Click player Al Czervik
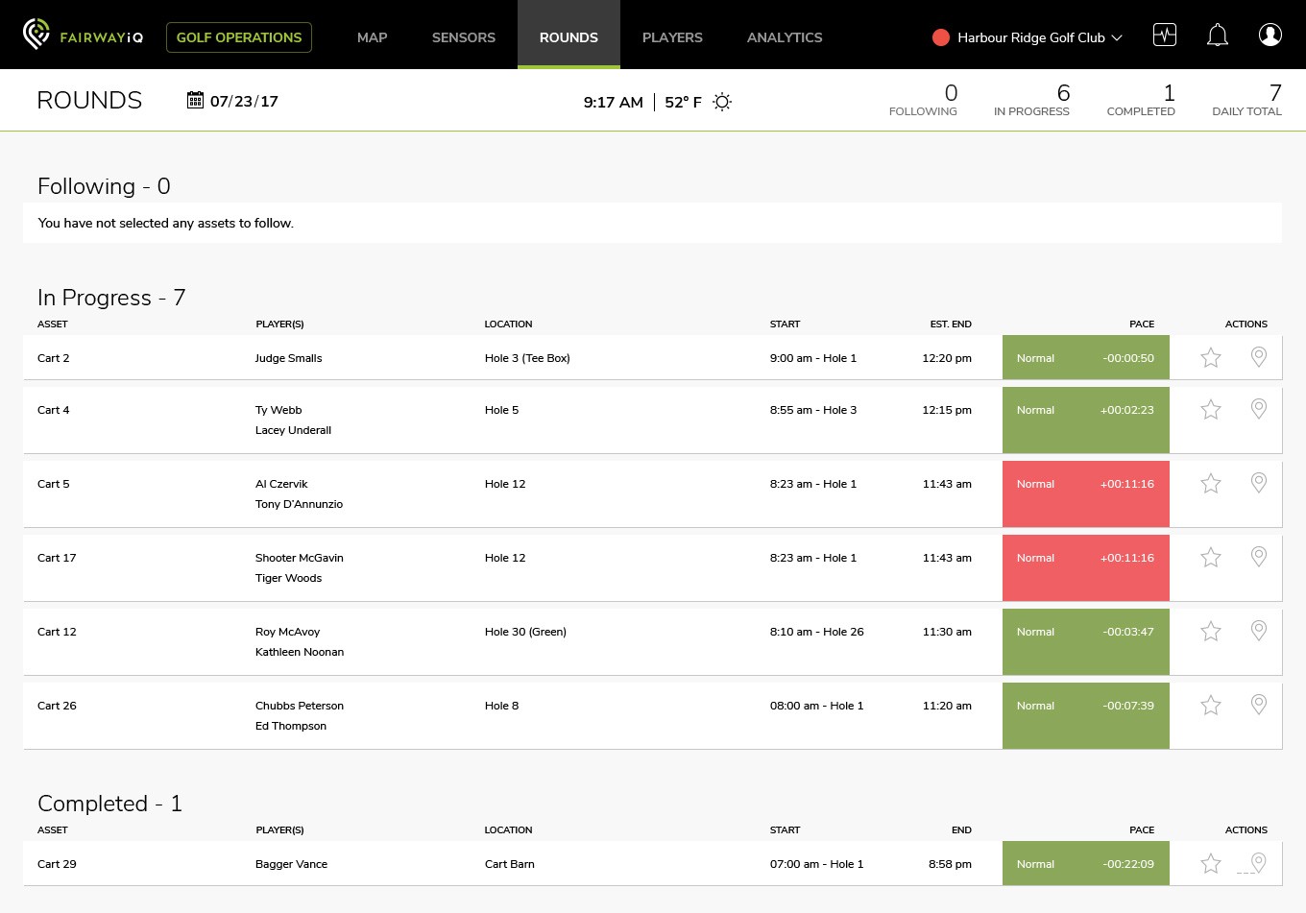The image size is (1306, 913). (x=281, y=484)
